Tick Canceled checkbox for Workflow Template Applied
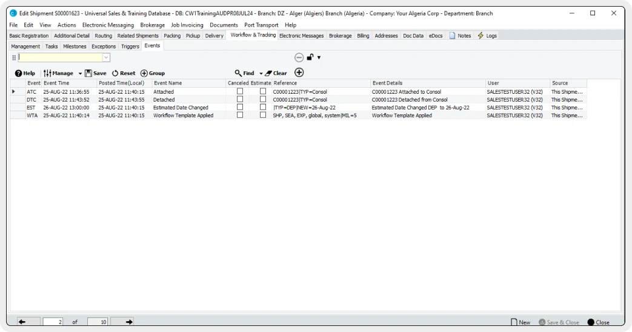632x332 pixels. [239, 115]
